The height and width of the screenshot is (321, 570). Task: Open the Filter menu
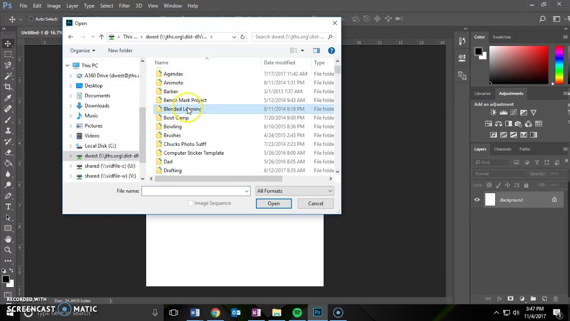[x=124, y=5]
